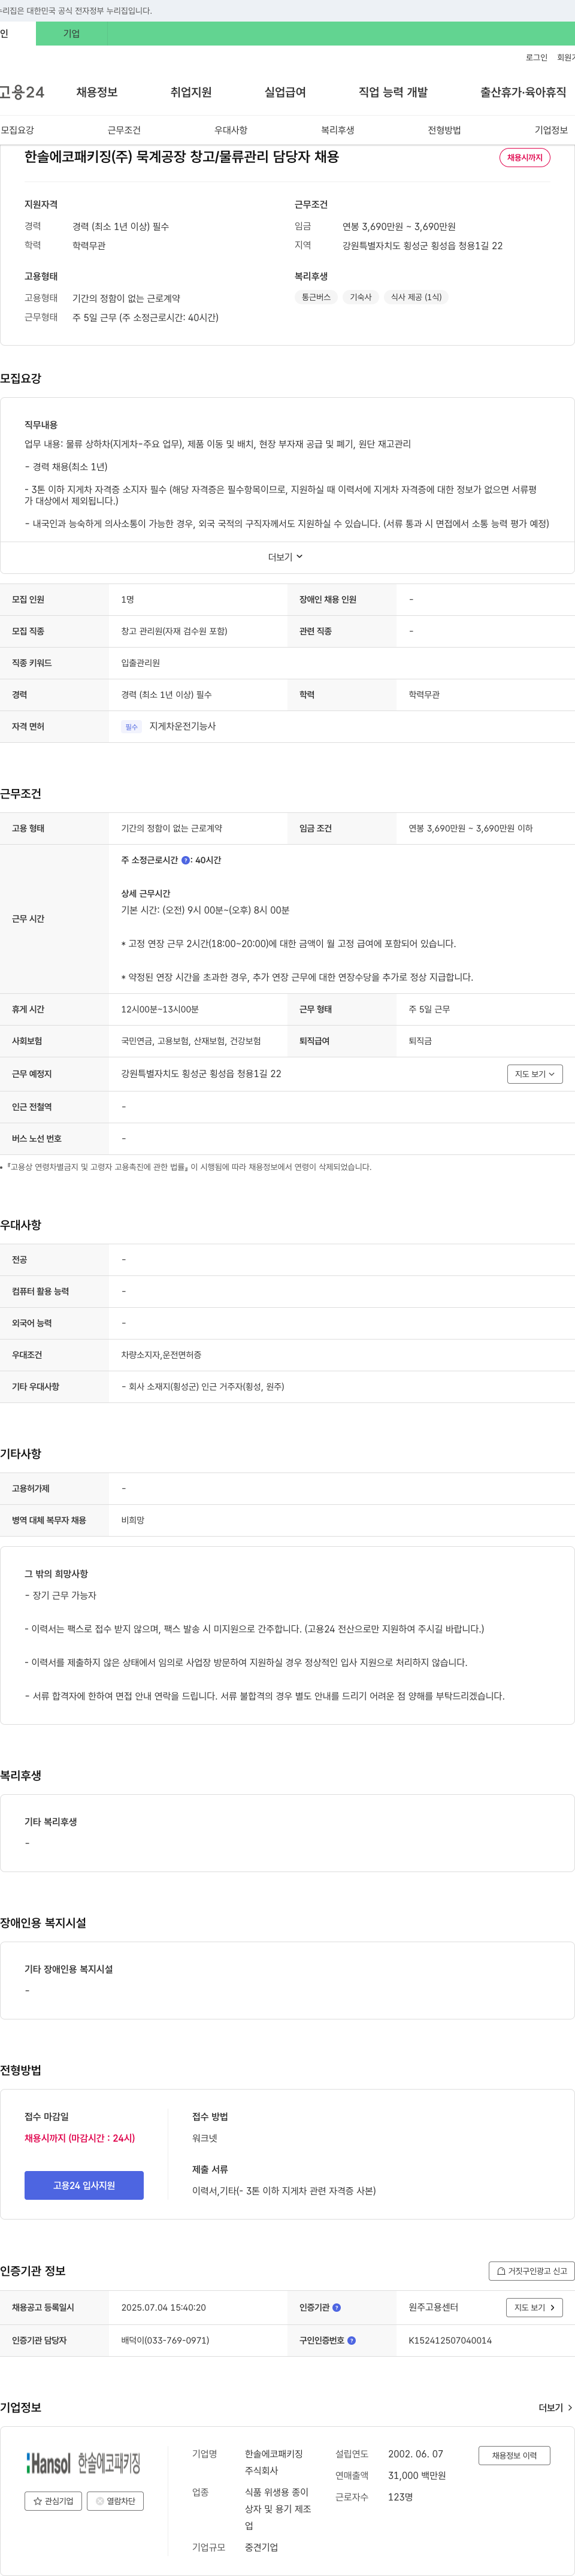Click the 31,000 백만원 revenue value
This screenshot has width=575, height=2576.
(x=417, y=2475)
